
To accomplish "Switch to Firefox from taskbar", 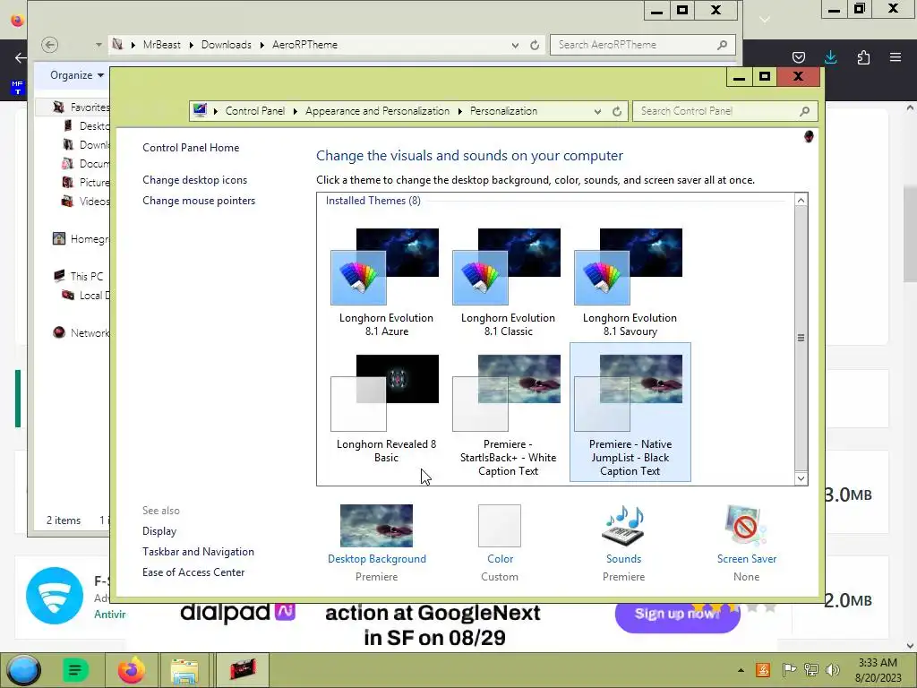I will (x=131, y=670).
